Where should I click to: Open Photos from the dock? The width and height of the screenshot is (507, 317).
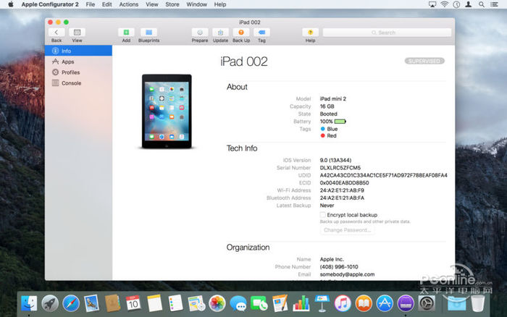click(x=217, y=304)
